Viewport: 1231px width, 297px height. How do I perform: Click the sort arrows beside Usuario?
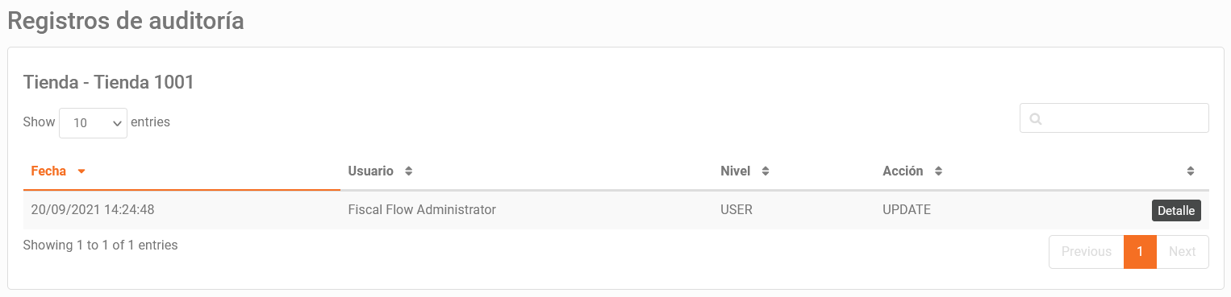tap(408, 171)
